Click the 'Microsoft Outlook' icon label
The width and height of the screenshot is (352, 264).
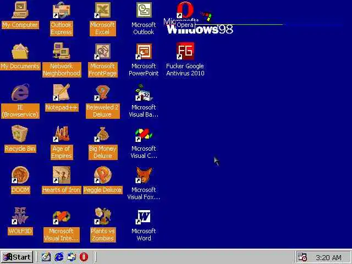(144, 28)
